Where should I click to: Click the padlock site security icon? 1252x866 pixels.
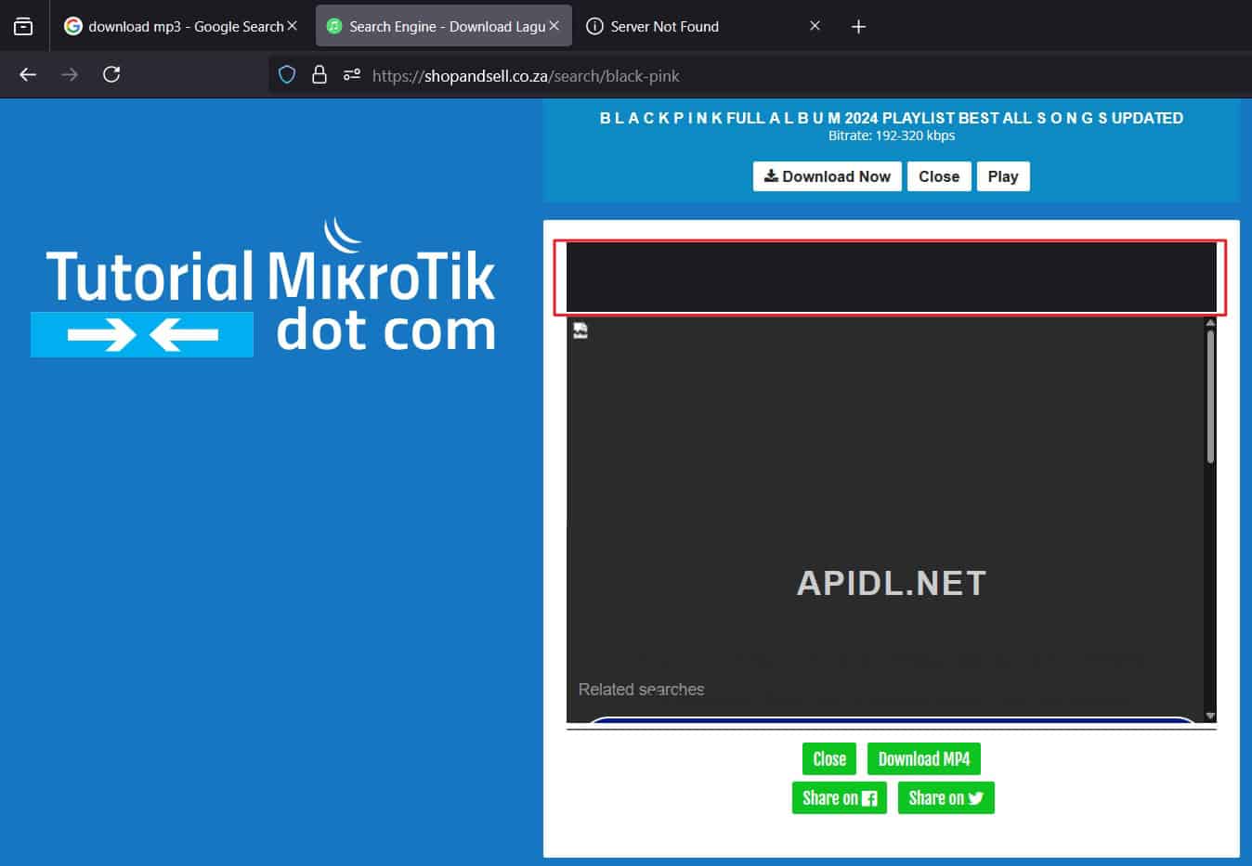tap(320, 74)
